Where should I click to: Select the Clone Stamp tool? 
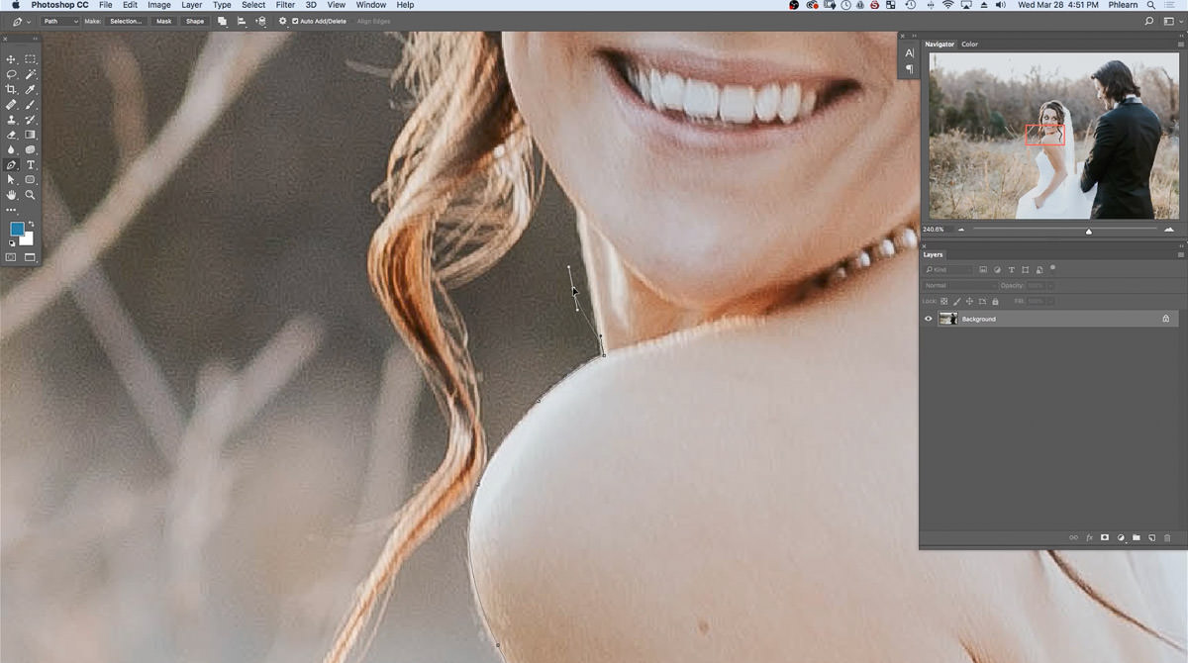click(11, 119)
